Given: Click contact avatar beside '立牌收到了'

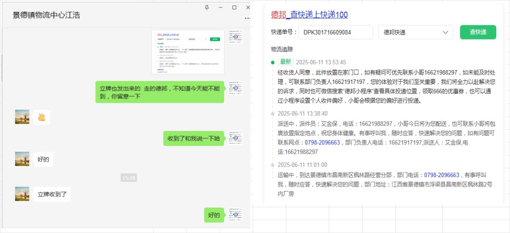Looking at the screenshot, I should tap(22, 194).
